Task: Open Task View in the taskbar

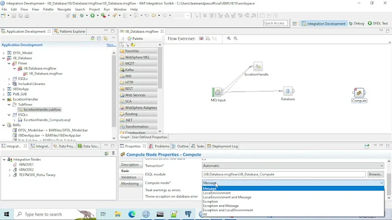Action: pos(103,214)
